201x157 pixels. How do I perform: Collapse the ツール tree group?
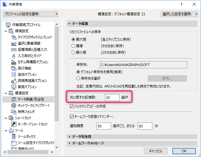tap(6, 131)
